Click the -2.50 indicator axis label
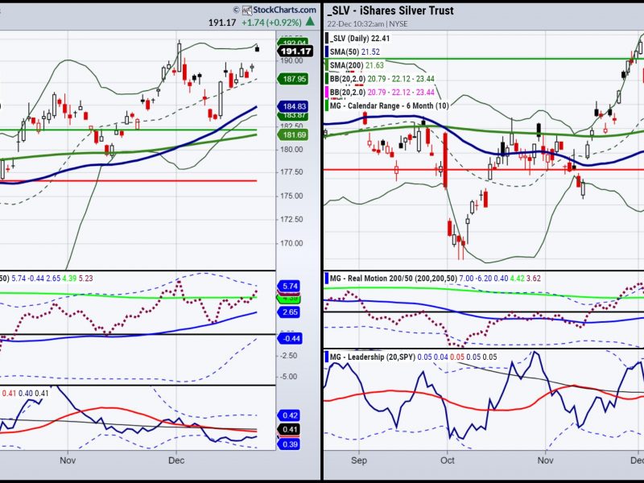The width and height of the screenshot is (644, 483). 289,356
